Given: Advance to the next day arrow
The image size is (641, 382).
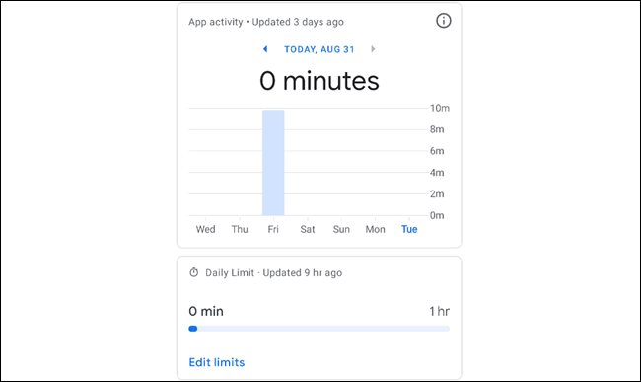Looking at the screenshot, I should [x=373, y=49].
